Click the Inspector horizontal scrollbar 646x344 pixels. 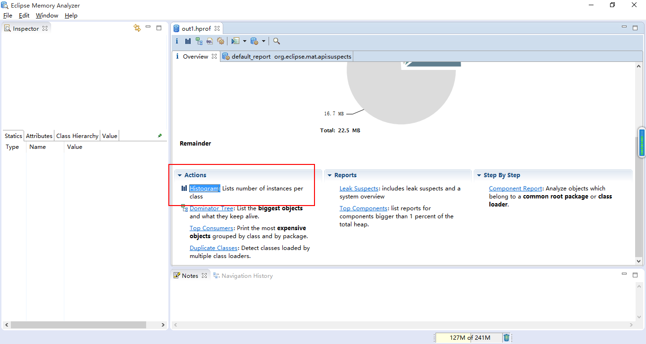(78, 325)
